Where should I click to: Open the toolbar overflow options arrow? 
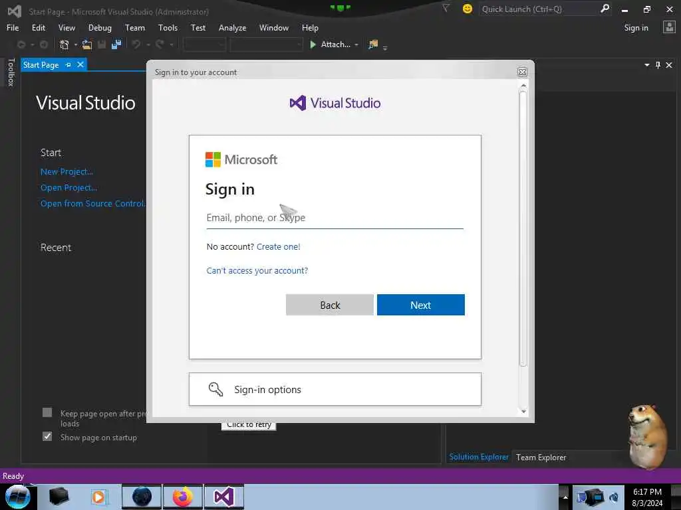(385, 48)
